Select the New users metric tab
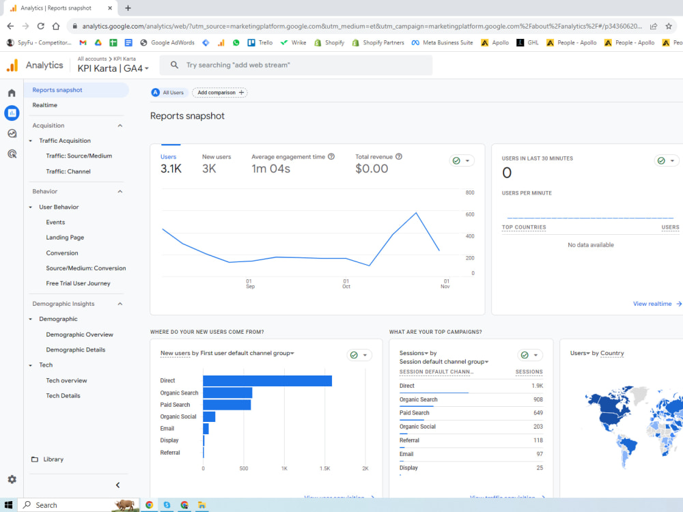Screen dimensions: 683x512 (217, 163)
